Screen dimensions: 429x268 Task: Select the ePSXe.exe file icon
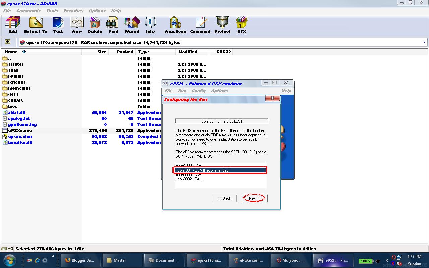pyautogui.click(x=5, y=130)
